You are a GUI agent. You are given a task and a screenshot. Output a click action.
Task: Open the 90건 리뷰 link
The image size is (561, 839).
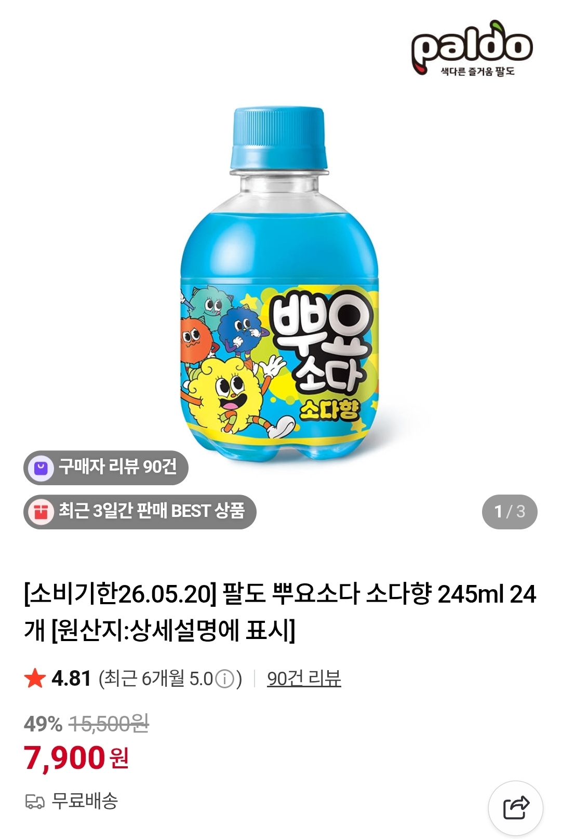click(x=304, y=678)
